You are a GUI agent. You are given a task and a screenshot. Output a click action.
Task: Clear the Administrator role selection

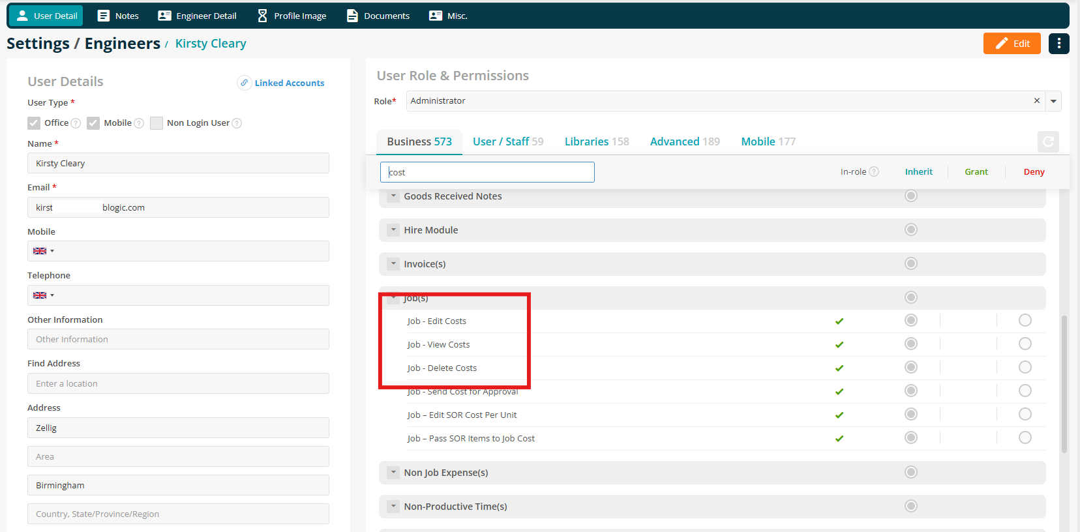pos(1037,101)
